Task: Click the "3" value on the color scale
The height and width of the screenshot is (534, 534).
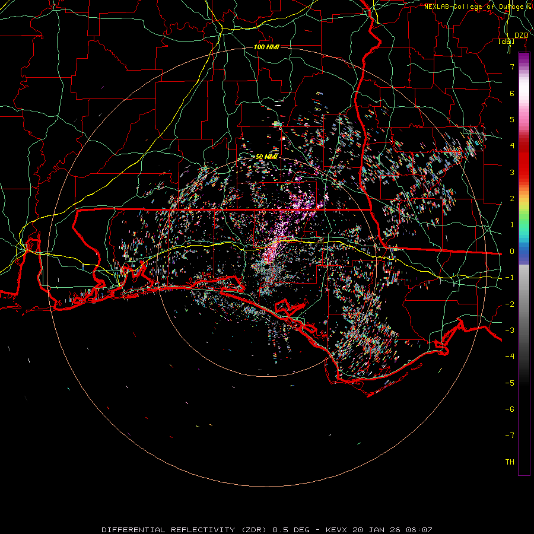Action: (512, 172)
